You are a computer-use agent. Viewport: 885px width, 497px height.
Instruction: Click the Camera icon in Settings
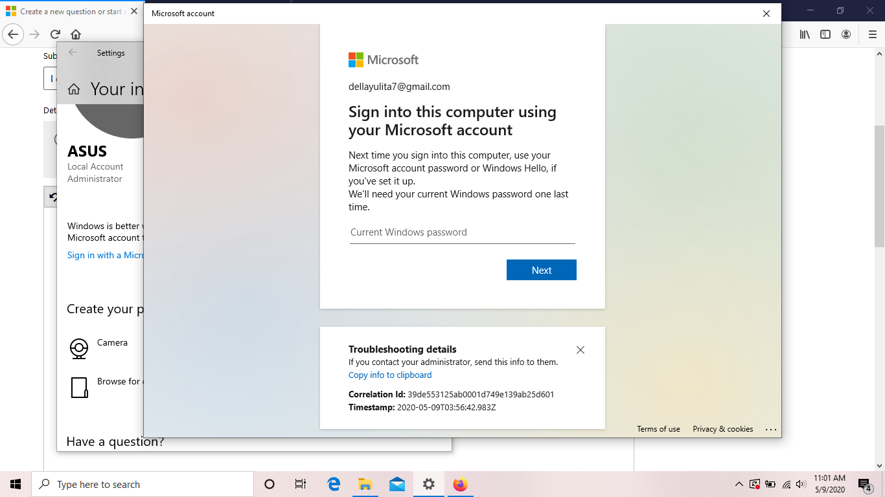pyautogui.click(x=79, y=349)
